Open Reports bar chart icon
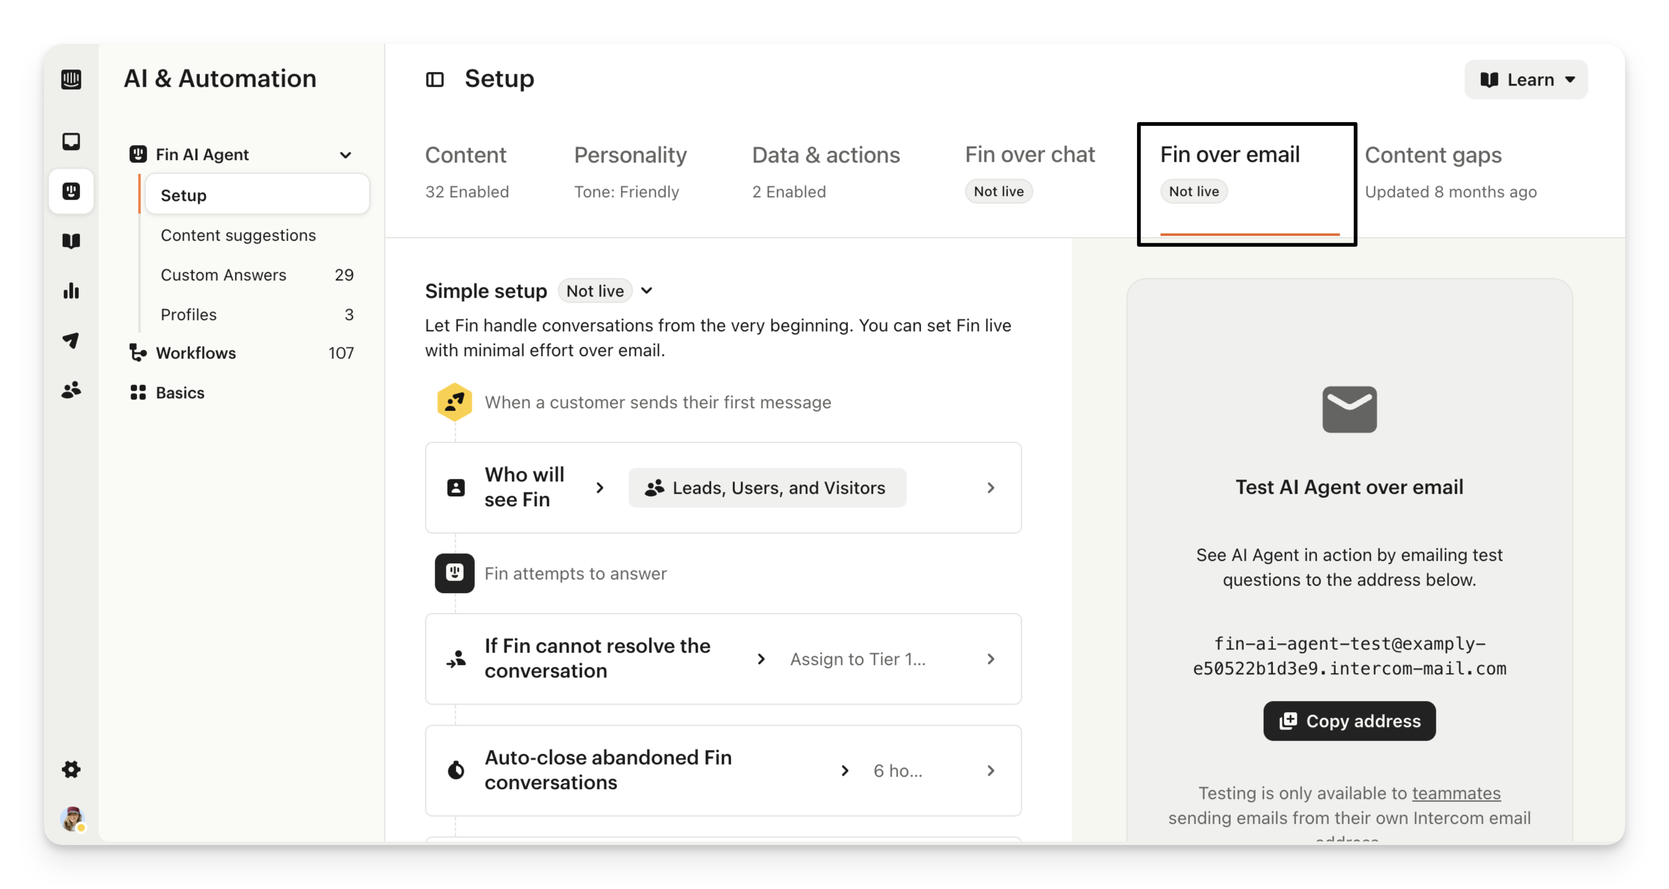1669x889 pixels. [x=71, y=291]
